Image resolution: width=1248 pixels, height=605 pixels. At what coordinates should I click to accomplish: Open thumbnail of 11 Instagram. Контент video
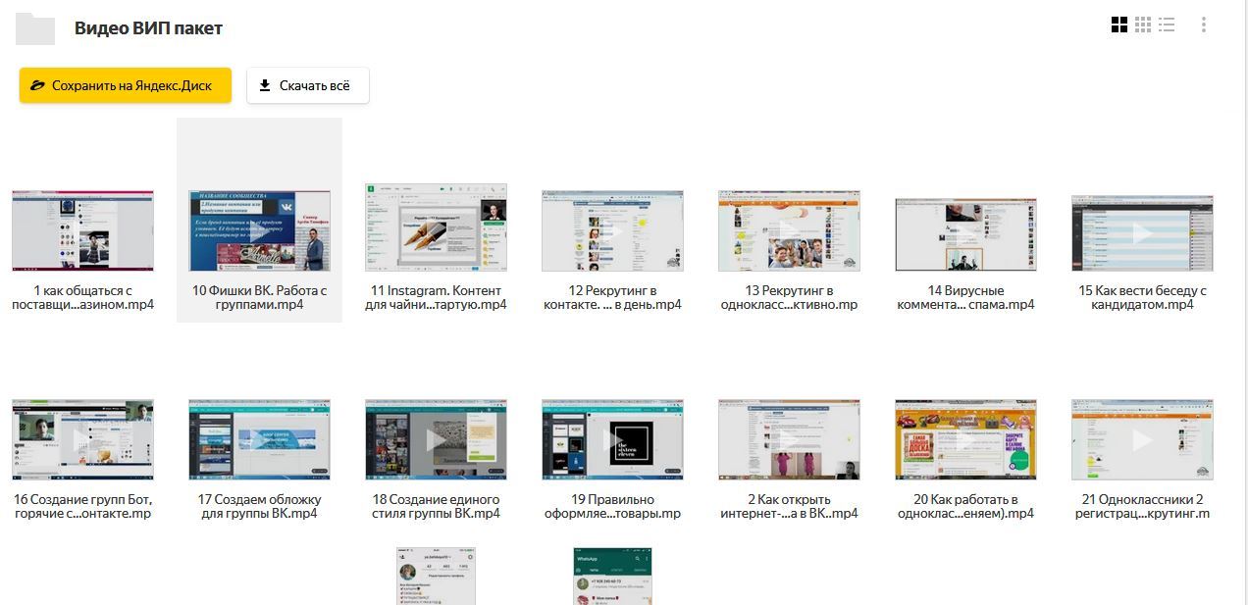[x=436, y=227]
